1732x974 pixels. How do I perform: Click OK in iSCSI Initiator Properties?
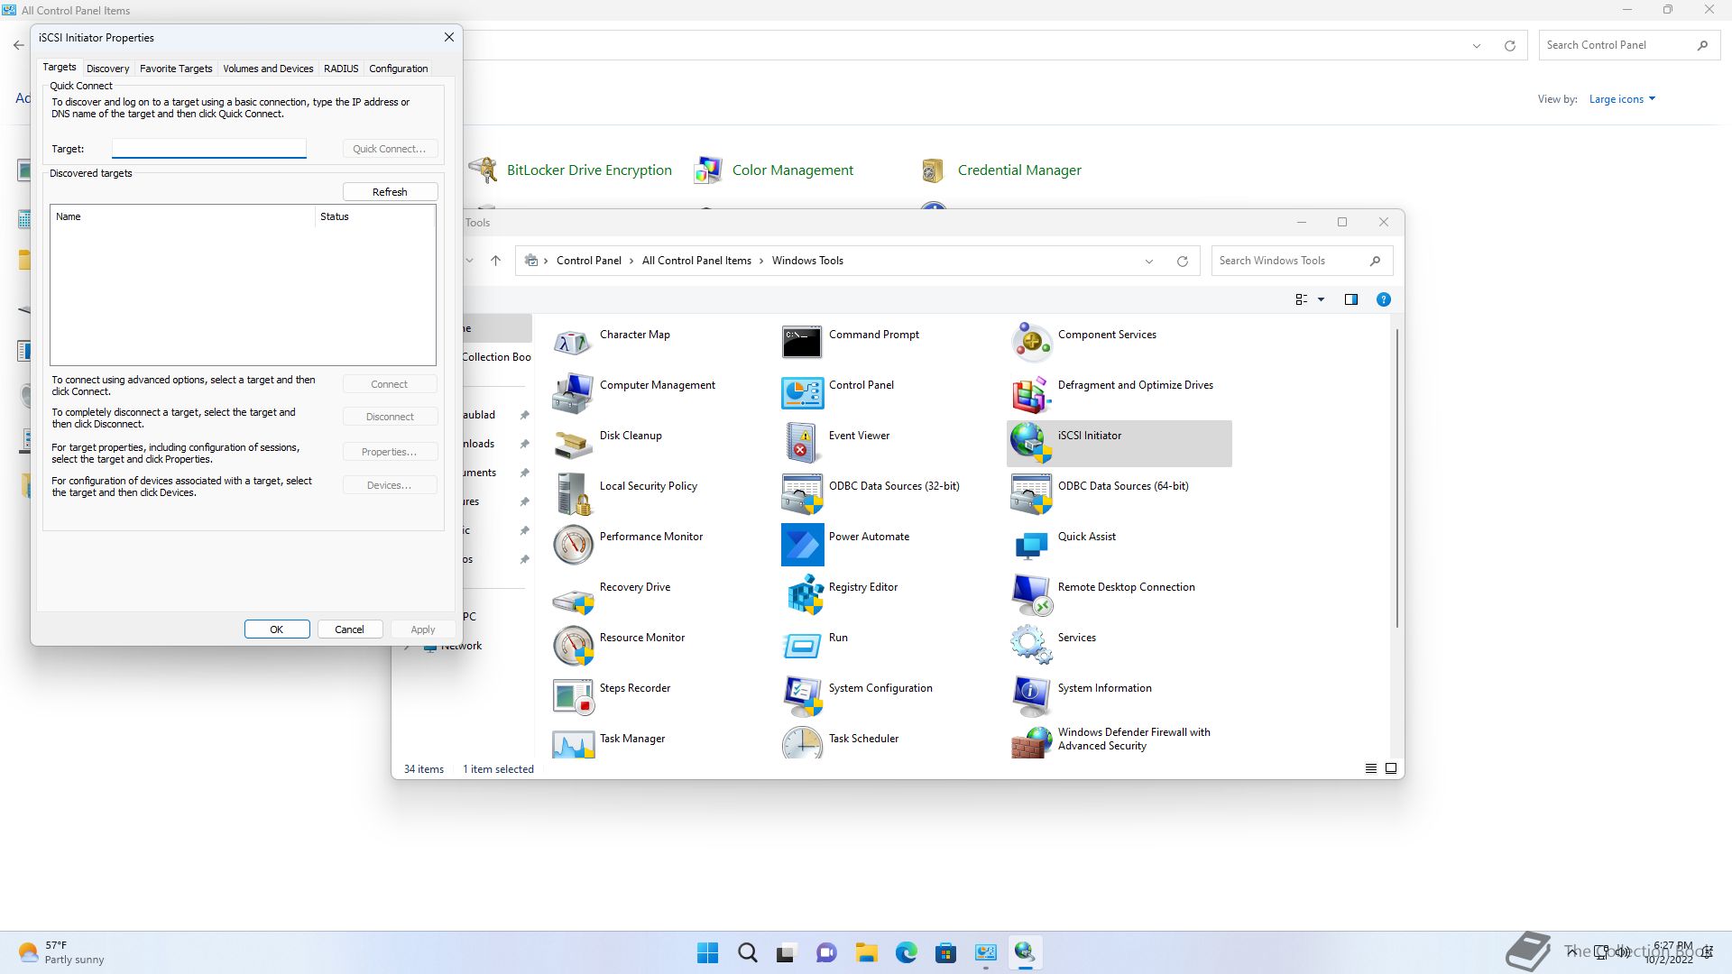pos(277,629)
